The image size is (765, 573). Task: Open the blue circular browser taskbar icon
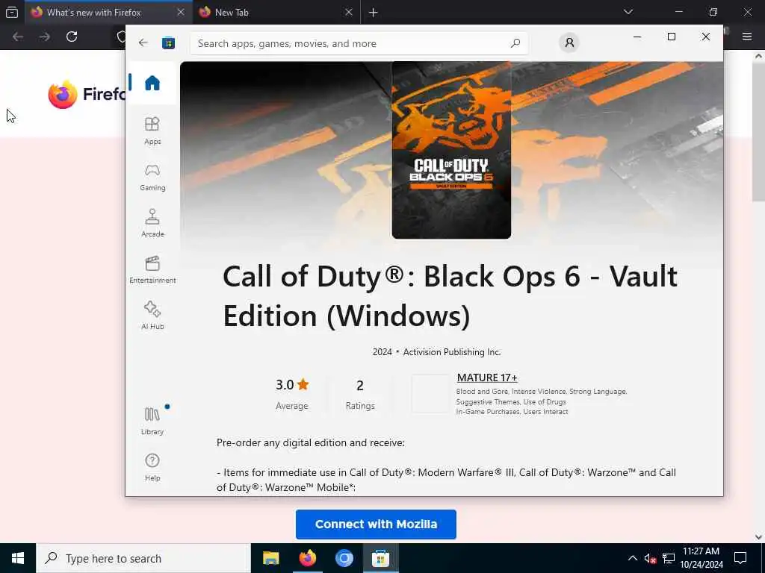coord(344,558)
